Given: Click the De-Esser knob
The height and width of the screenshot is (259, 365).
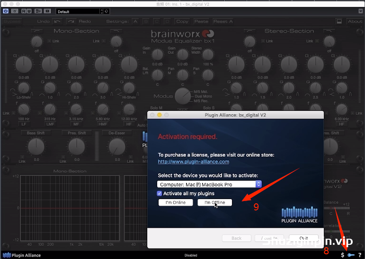Looking at the screenshot, I should 117,147.
